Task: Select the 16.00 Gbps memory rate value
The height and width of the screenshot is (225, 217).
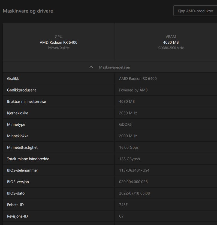Action: [x=129, y=147]
